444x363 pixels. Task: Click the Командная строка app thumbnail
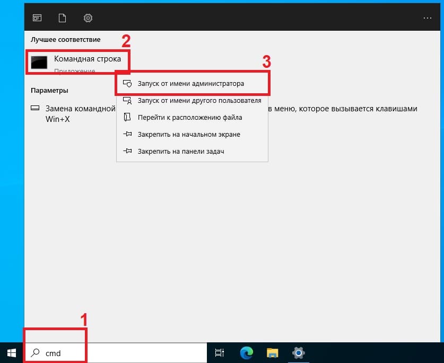[x=38, y=61]
